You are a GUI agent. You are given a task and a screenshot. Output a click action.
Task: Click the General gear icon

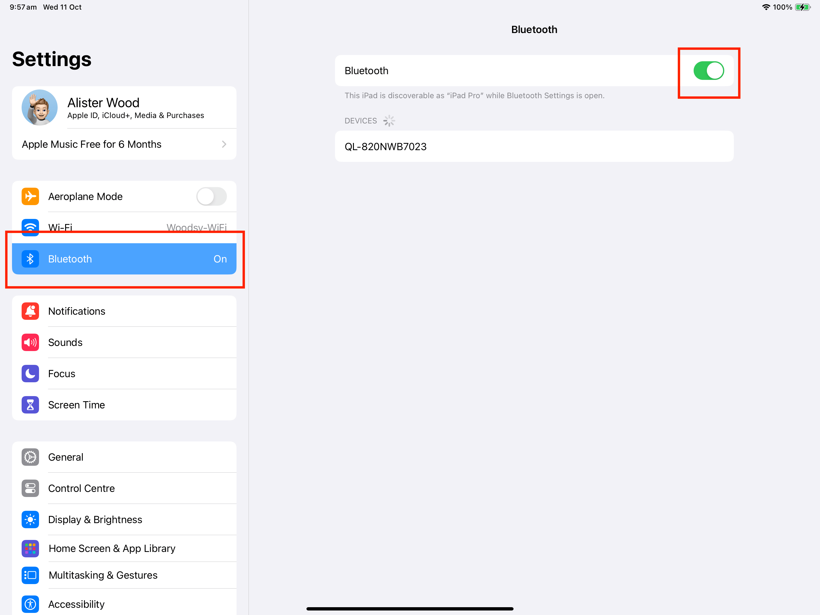[x=30, y=457]
